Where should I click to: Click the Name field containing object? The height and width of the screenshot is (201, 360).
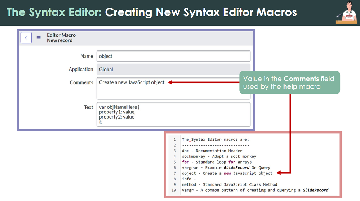(173, 56)
